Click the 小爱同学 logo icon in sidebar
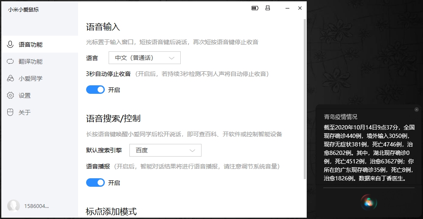This screenshot has width=423, height=219. tap(10, 78)
